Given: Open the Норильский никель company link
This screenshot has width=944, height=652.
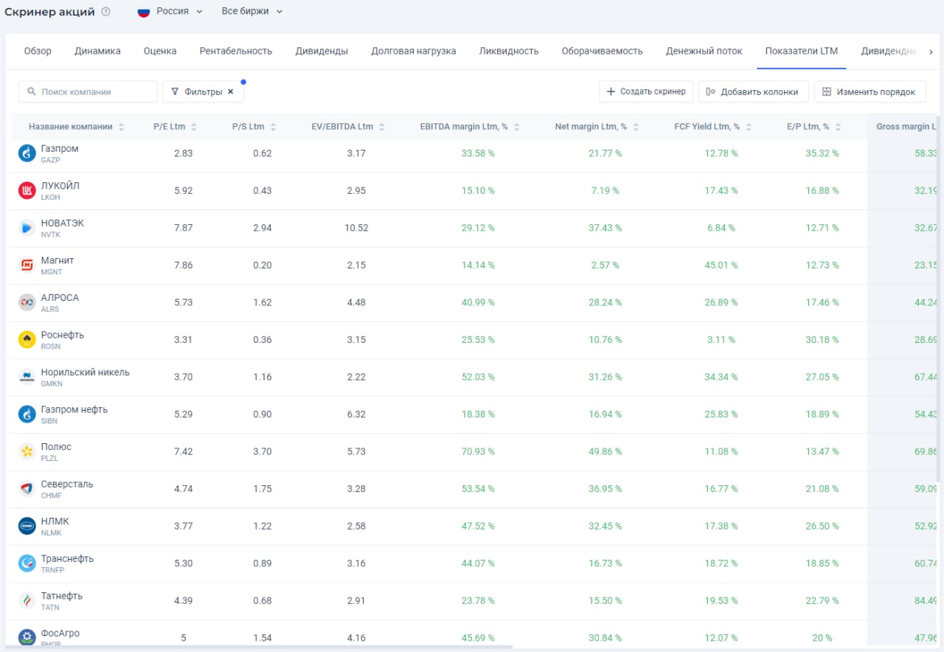Looking at the screenshot, I should click(85, 372).
